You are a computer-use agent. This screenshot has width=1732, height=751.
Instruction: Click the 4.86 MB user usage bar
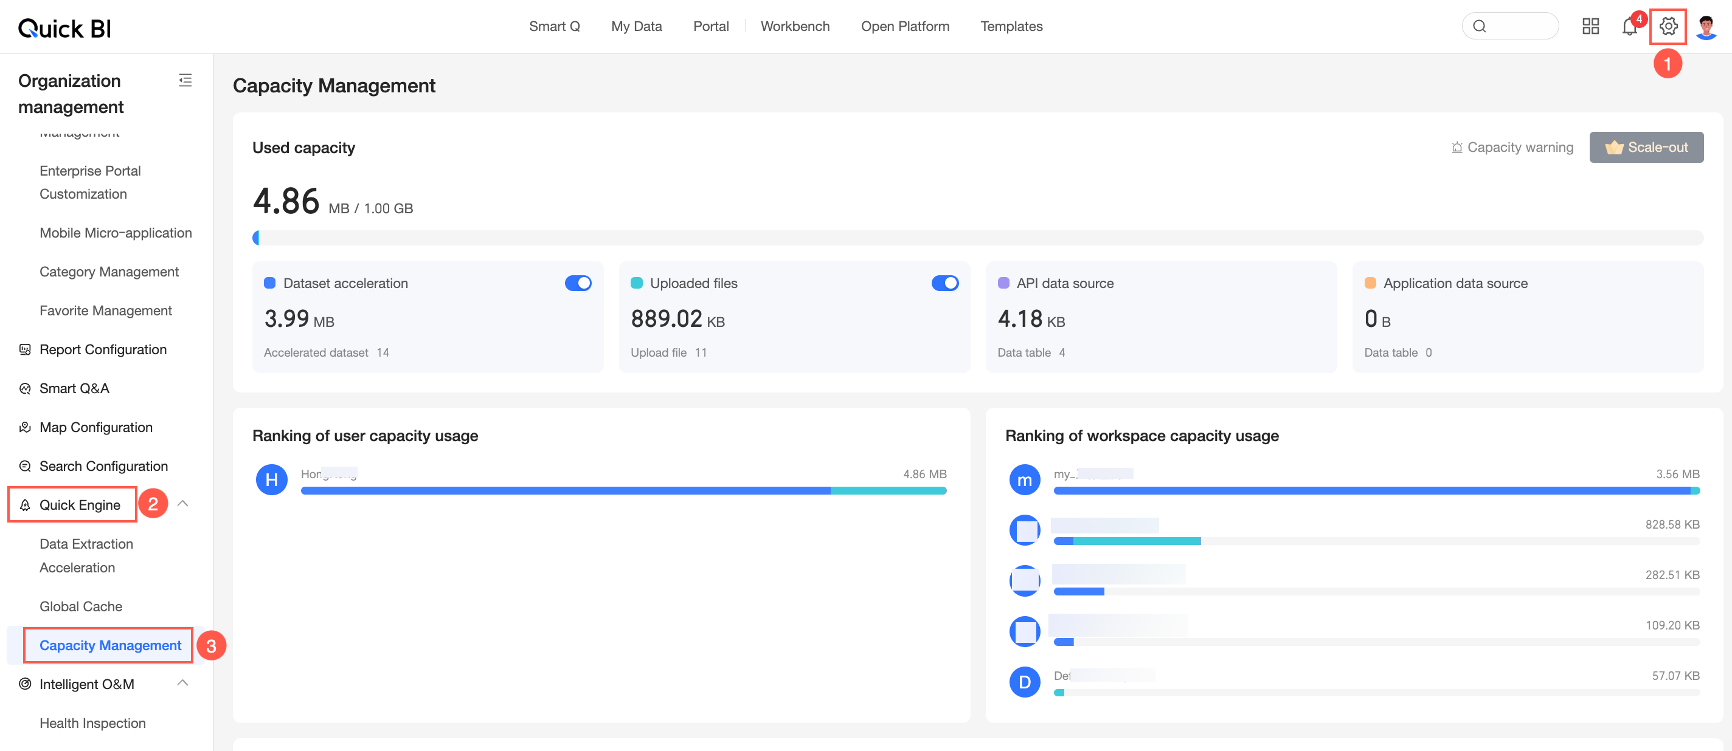coord(623,491)
